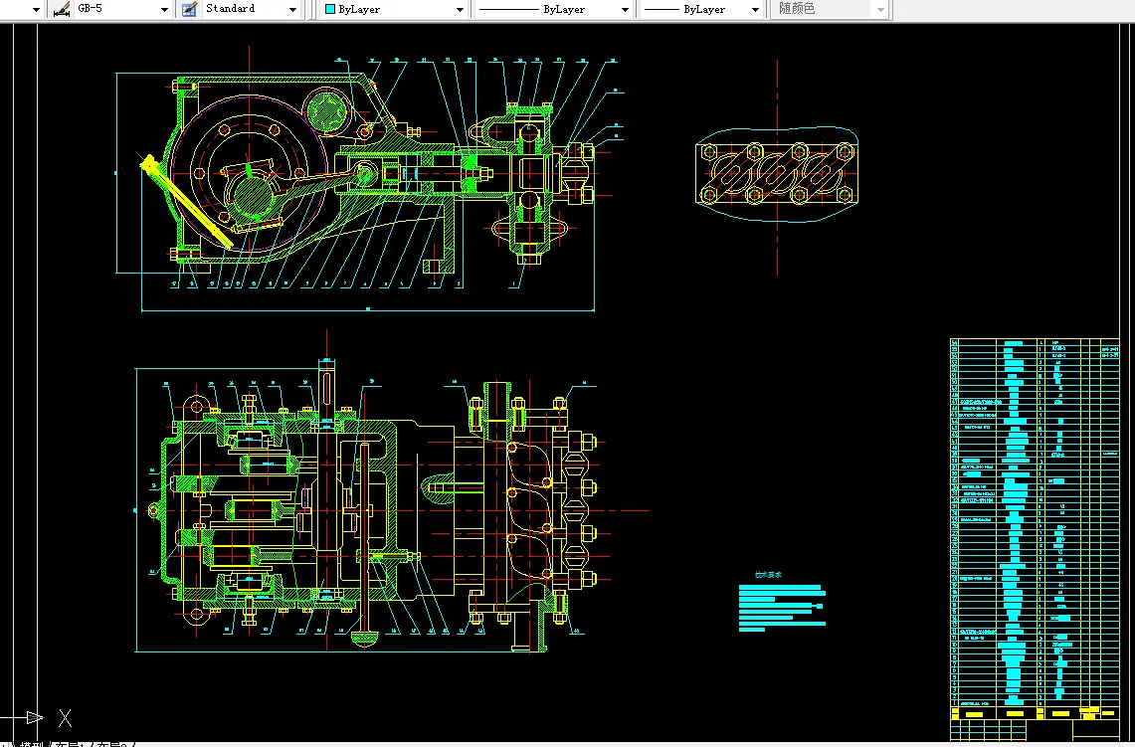
Task: Click the style icon left of Standard
Action: tap(189, 9)
